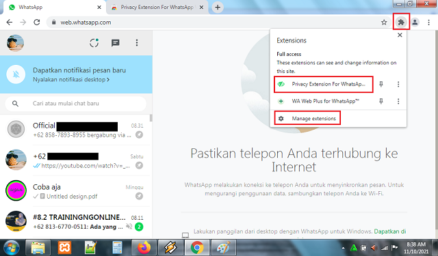Click the Official group avatar
Image resolution: width=438 pixels, height=256 pixels.
coord(16,129)
